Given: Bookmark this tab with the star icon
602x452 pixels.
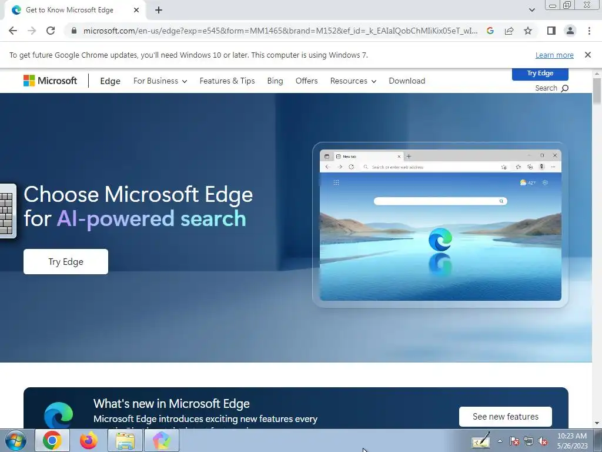Looking at the screenshot, I should click(x=528, y=31).
